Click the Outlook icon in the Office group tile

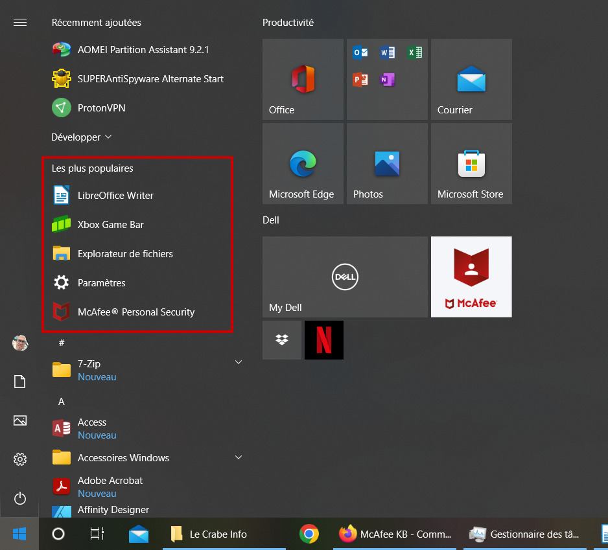(360, 52)
